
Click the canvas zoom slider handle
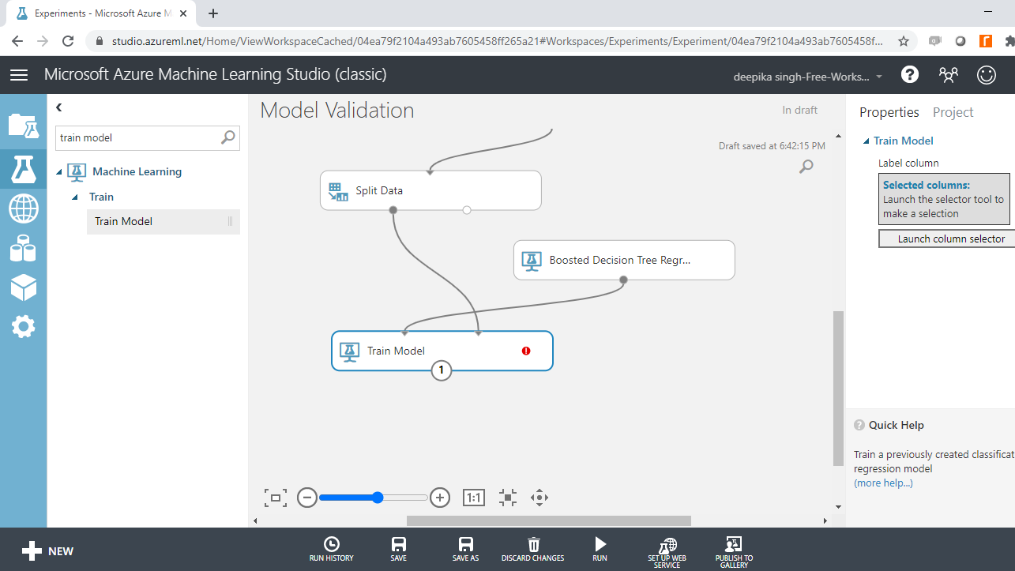click(378, 498)
